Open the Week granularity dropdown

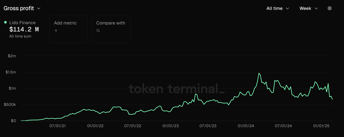(309, 8)
